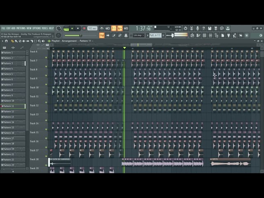Mute Track 7 using its green dot
Screen dimensions: 264x198
point(46,66)
